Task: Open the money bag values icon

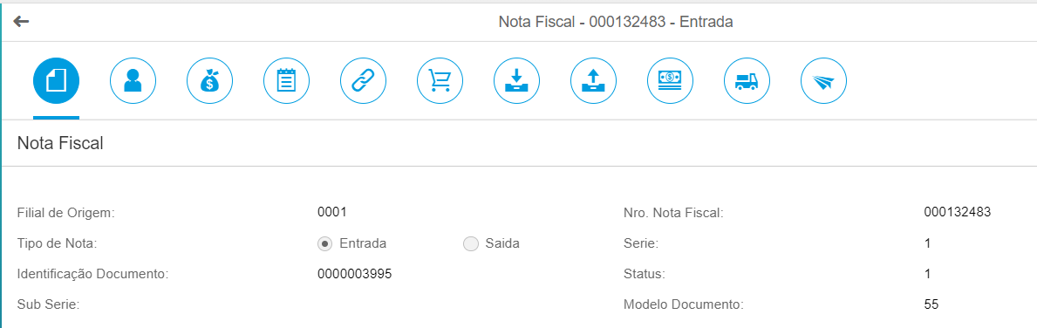Action: tap(209, 80)
